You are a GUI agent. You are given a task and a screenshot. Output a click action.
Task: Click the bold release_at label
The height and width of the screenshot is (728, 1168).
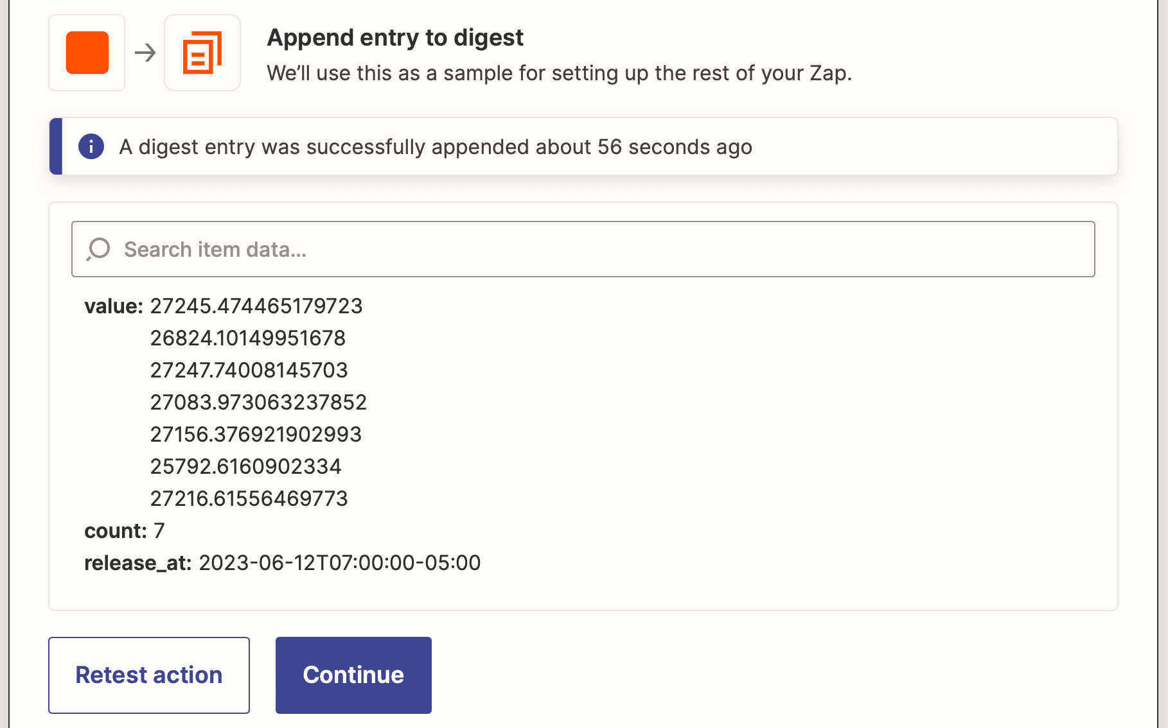[136, 563]
